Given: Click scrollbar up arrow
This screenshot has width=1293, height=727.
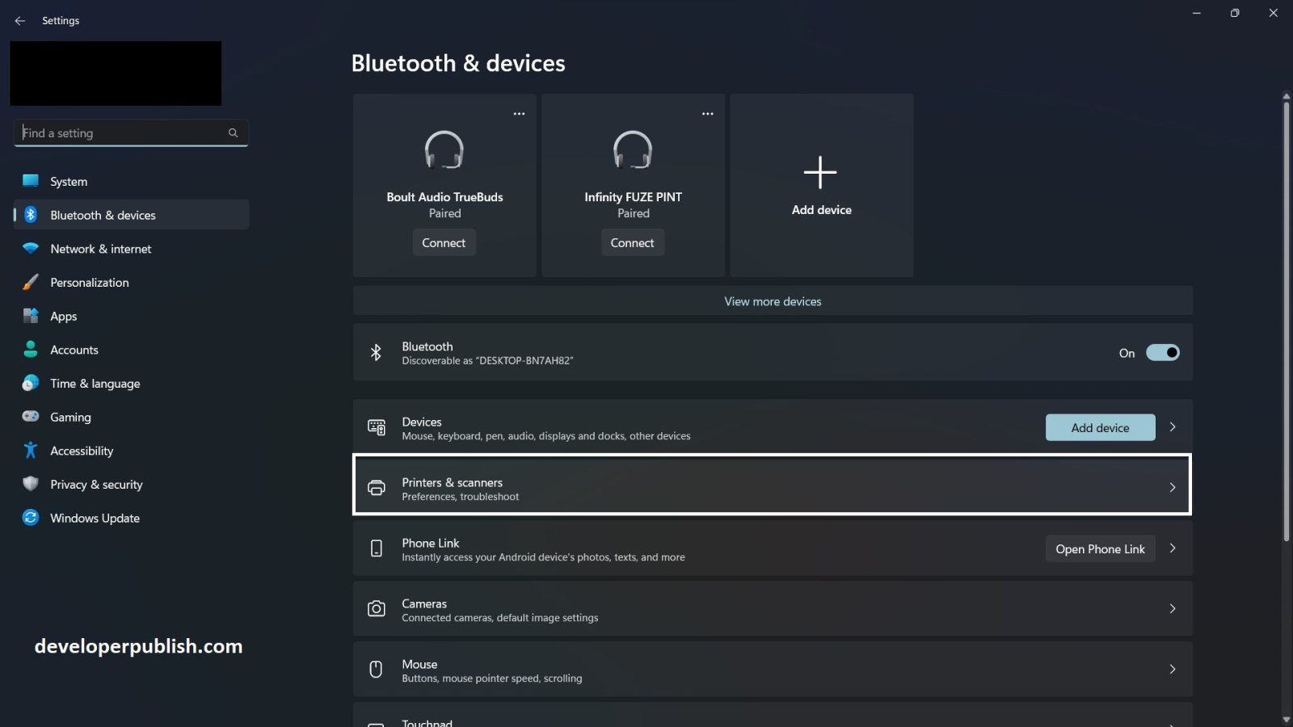Looking at the screenshot, I should (x=1286, y=96).
